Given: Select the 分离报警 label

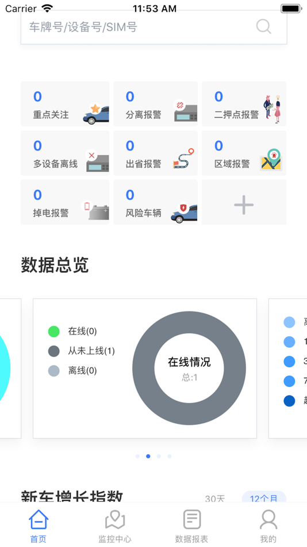Looking at the screenshot, I should (143, 115).
